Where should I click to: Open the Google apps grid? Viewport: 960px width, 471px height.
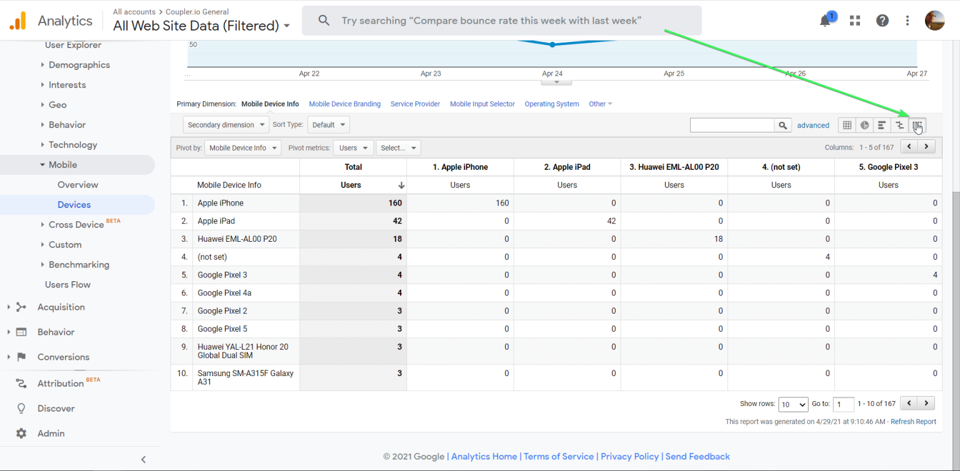[854, 20]
